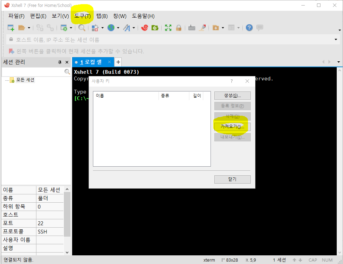Expand the arrow beside the globe icon

[x=118, y=28]
